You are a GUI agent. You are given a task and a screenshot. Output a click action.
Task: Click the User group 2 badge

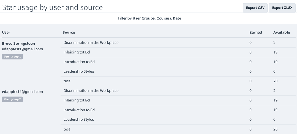click(12, 99)
